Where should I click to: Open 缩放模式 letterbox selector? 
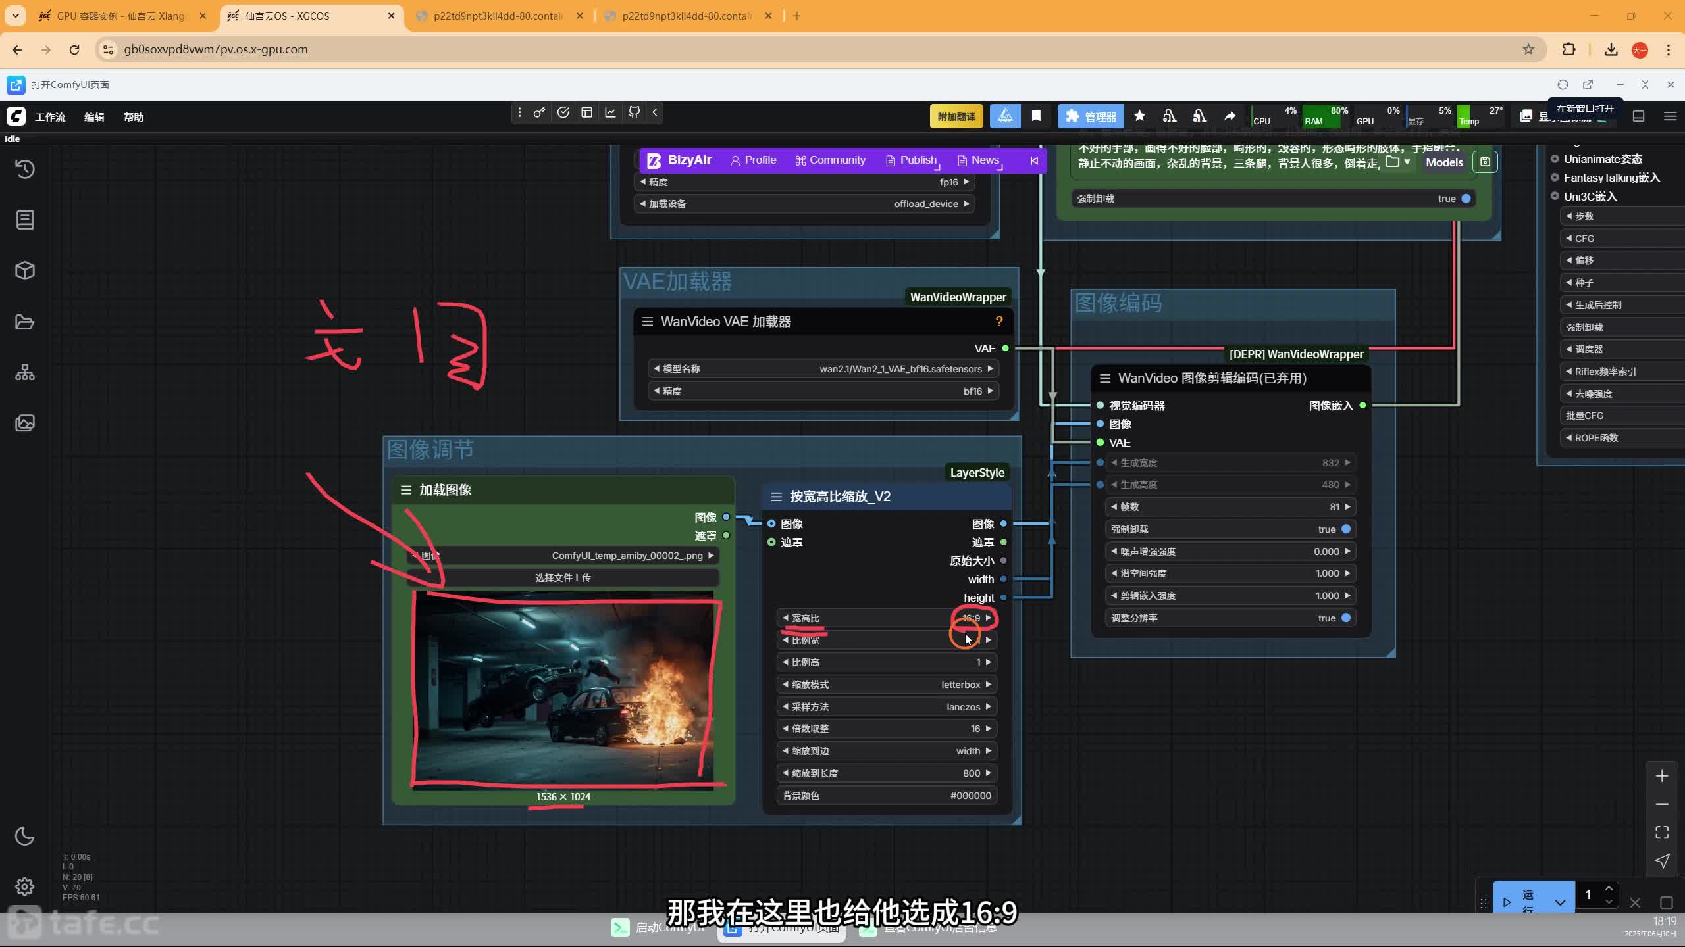point(887,685)
